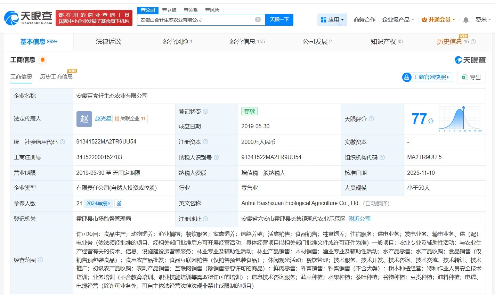Expand 企业级产品 dropdown
The image size is (495, 295).
pyautogui.click(x=398, y=20)
